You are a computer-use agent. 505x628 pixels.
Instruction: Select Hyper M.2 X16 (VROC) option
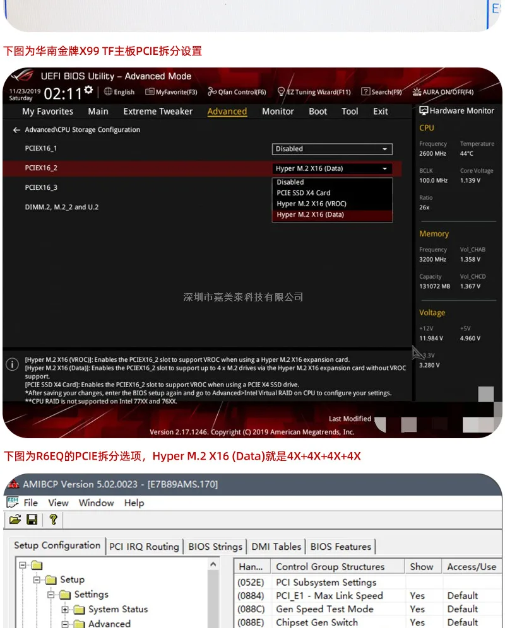311,204
